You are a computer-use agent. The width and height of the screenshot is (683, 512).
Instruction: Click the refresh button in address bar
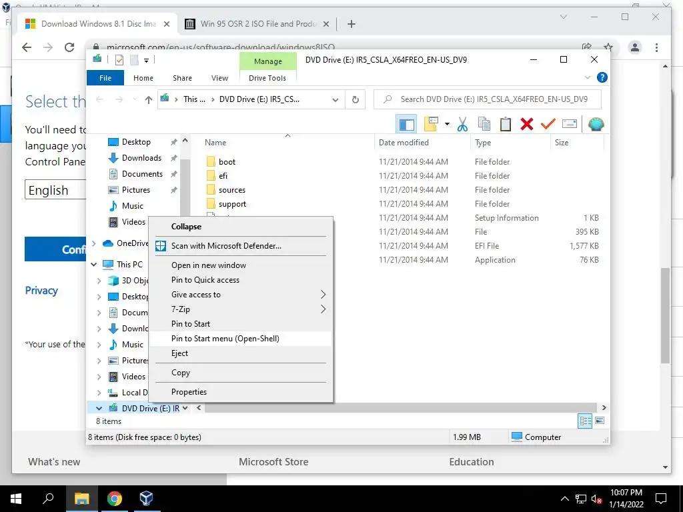point(356,100)
